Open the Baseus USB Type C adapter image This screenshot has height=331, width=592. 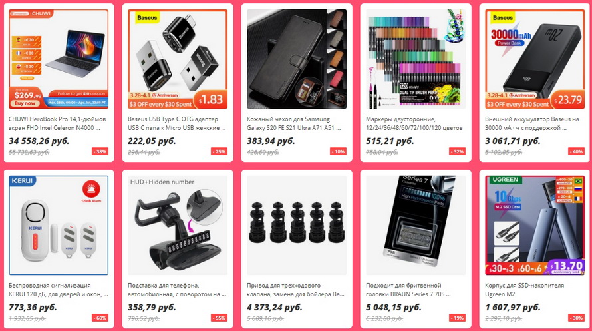coord(178,59)
